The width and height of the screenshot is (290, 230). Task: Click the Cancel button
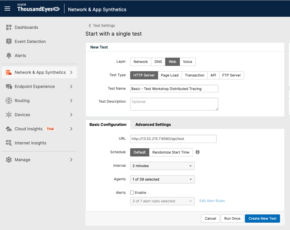click(x=210, y=219)
